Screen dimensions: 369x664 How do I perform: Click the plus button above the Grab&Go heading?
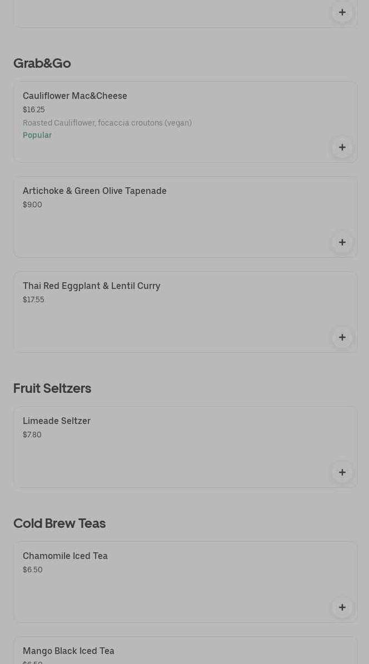342,12
